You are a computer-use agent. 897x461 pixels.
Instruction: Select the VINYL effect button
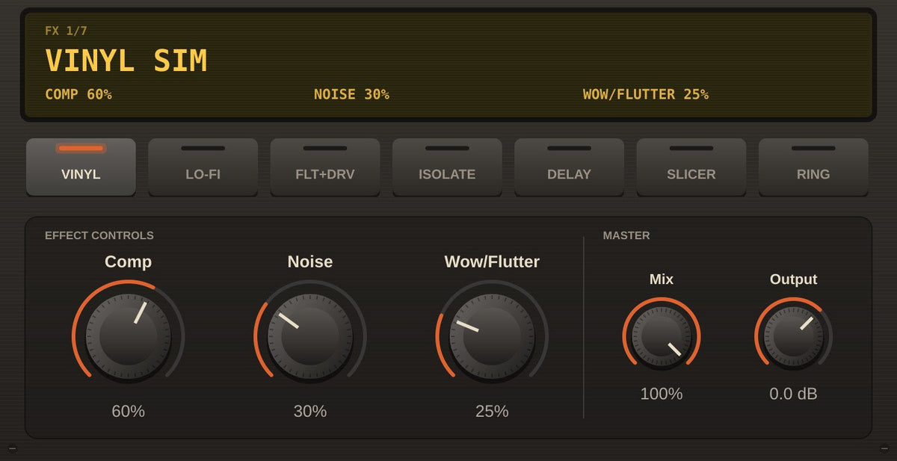81,167
